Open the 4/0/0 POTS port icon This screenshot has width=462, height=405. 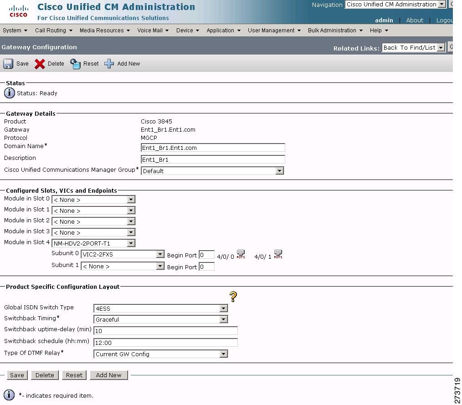coord(241,255)
